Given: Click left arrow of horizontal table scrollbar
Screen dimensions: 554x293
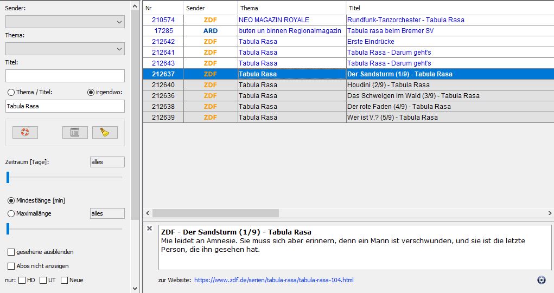Looking at the screenshot, I should click(148, 213).
